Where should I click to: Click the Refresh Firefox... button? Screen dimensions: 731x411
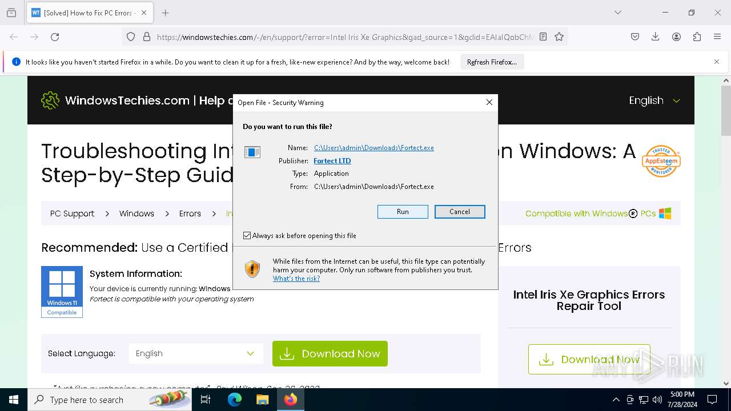492,62
